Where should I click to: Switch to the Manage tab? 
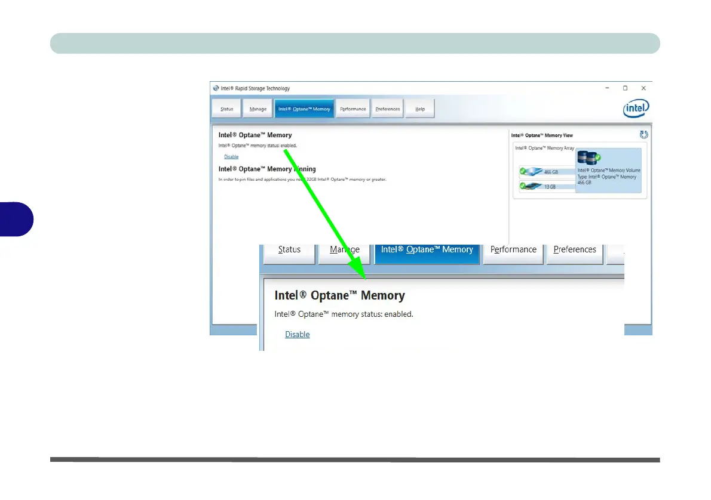tap(258, 109)
